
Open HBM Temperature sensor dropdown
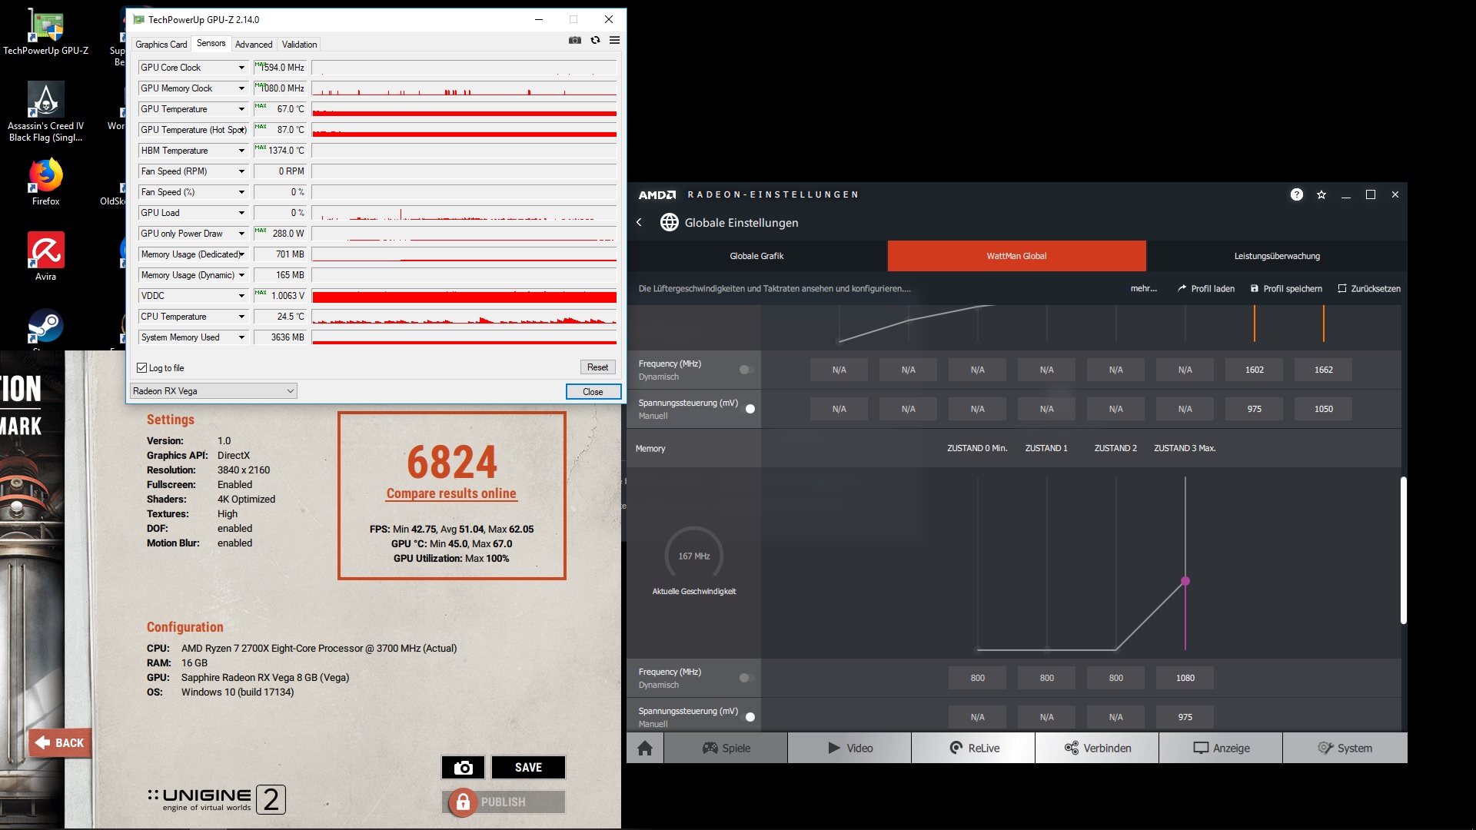241,151
